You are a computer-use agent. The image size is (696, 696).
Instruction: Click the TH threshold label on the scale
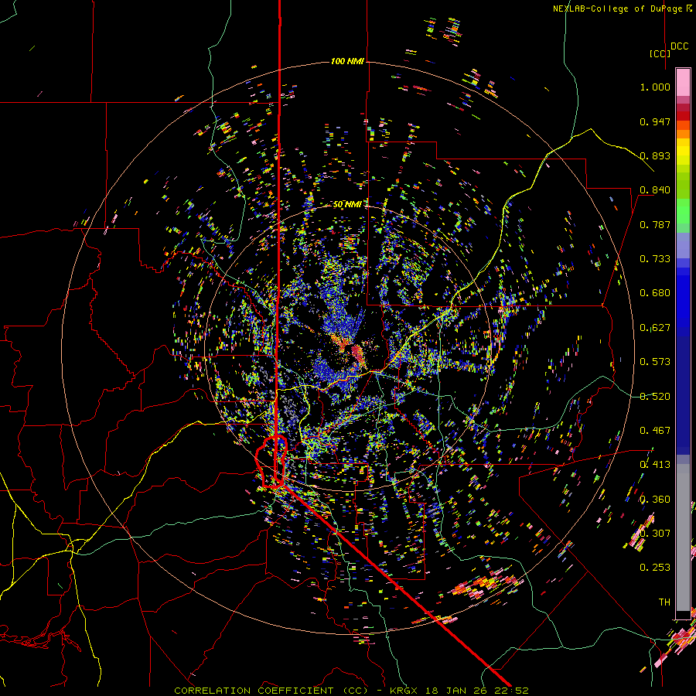pos(664,602)
